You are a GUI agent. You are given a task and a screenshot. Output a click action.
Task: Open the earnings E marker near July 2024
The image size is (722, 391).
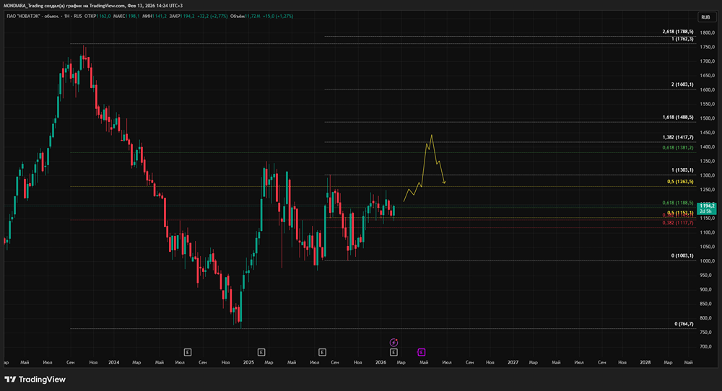click(x=187, y=352)
